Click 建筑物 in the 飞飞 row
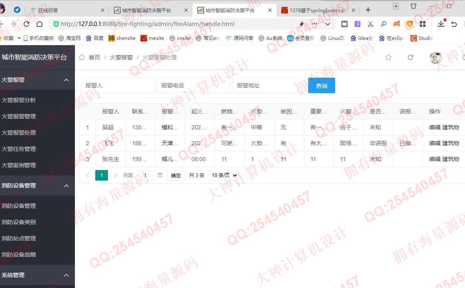The image size is (465, 288). (451, 144)
